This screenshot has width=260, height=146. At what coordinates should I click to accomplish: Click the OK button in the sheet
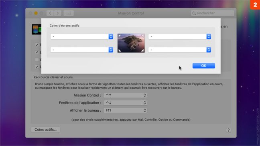point(203,66)
